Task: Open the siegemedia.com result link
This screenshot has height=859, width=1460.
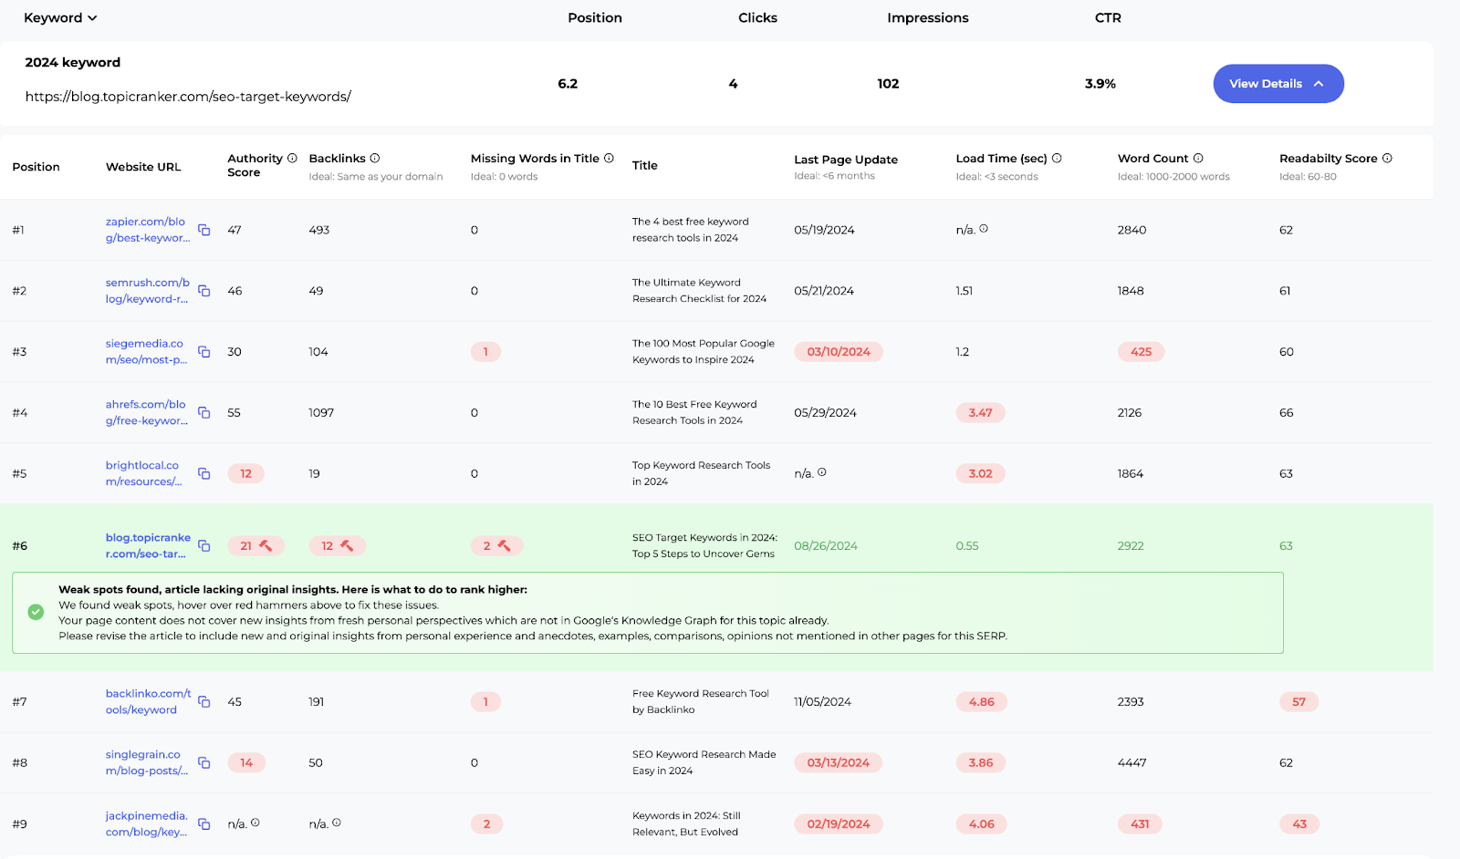Action: (146, 351)
